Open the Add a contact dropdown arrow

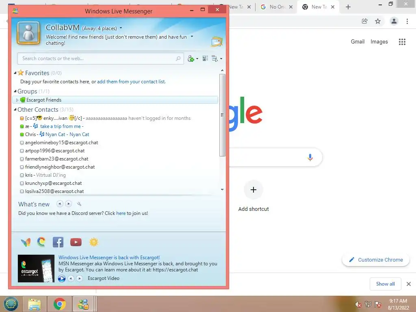[x=197, y=58]
